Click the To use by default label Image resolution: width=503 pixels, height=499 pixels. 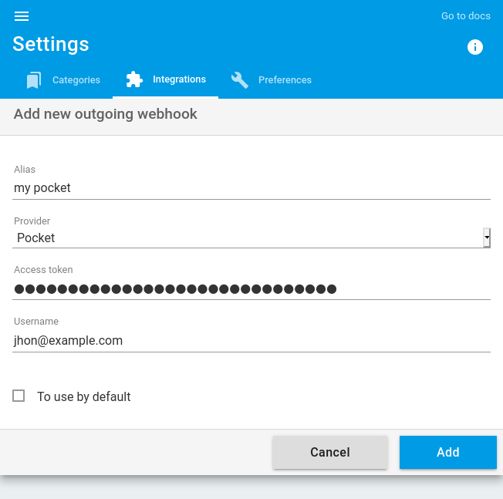click(x=84, y=396)
